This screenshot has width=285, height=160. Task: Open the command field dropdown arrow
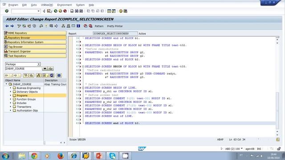pyautogui.click(x=39, y=11)
